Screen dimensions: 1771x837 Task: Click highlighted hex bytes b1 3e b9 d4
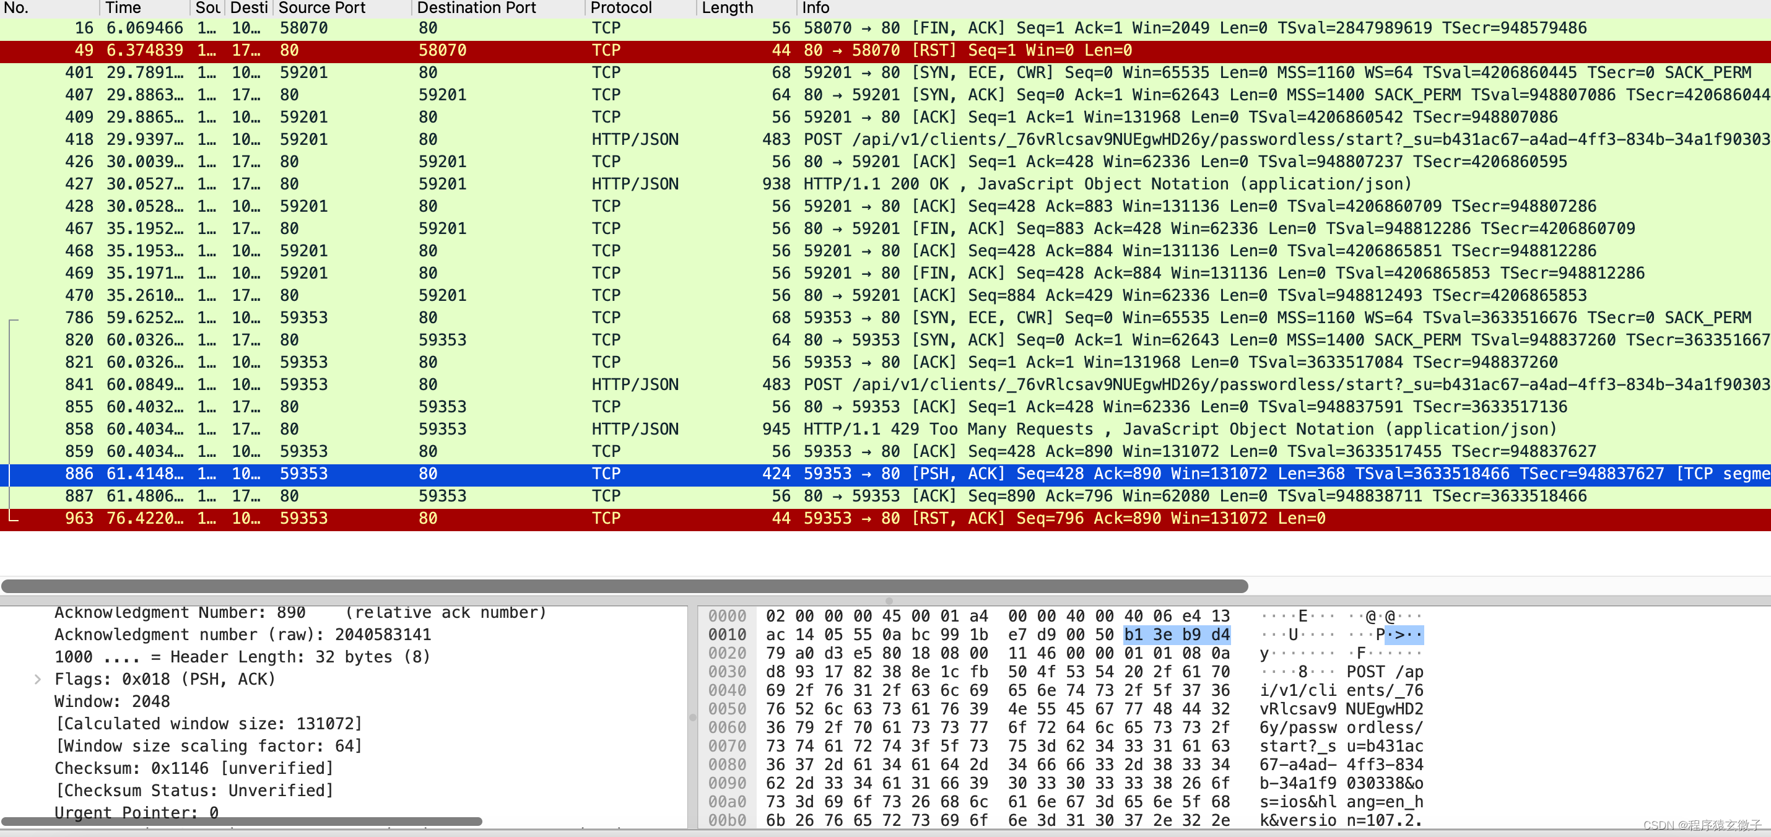(1177, 635)
